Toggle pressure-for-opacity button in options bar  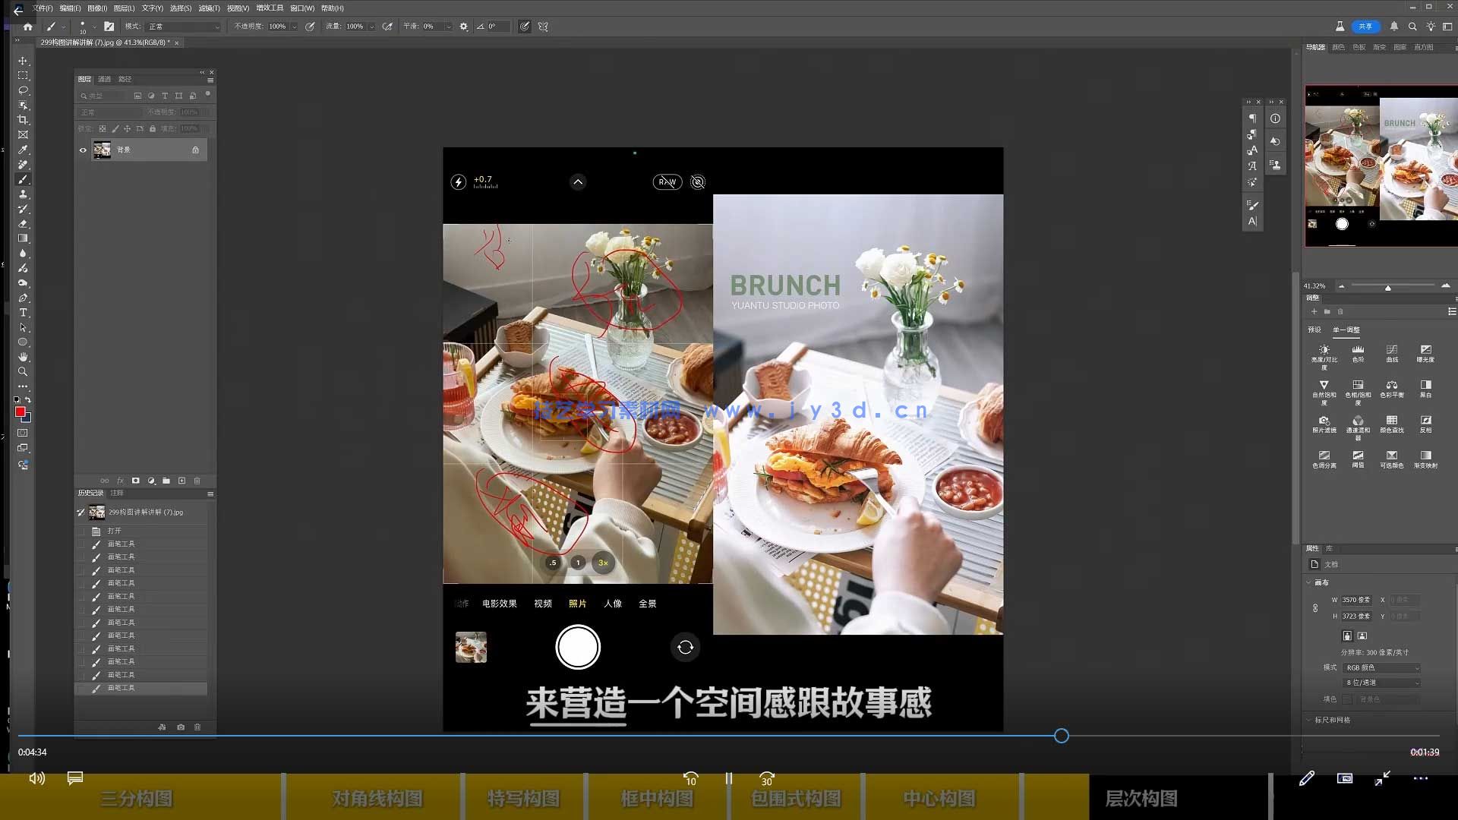(310, 27)
